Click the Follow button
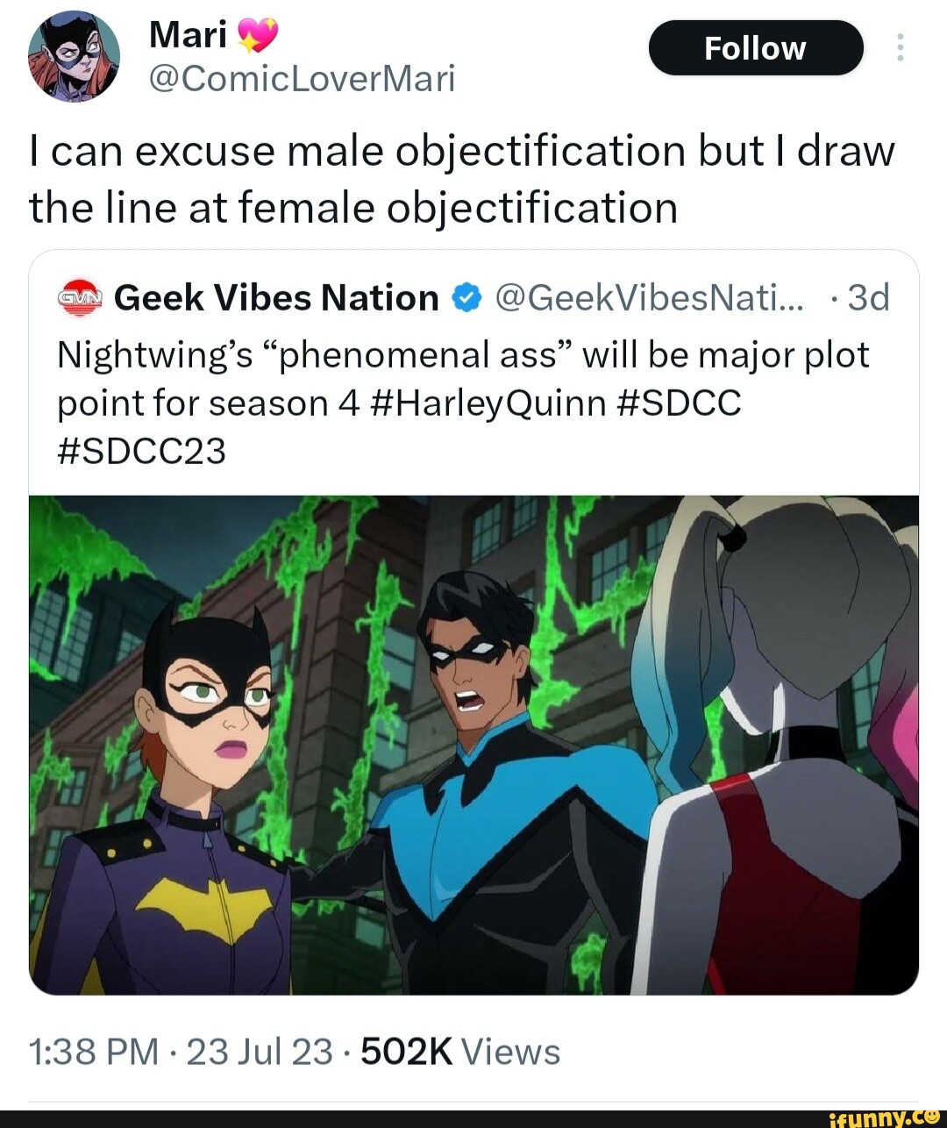Screen dimensions: 947x1128 click(x=755, y=48)
